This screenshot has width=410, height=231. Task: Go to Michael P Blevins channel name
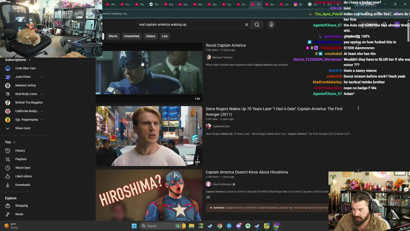tap(222, 57)
